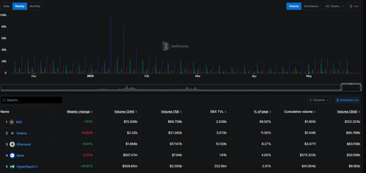Image resolution: width=366 pixels, height=173 pixels.
Task: Click the Volume (7d) column header
Action: pos(170,112)
